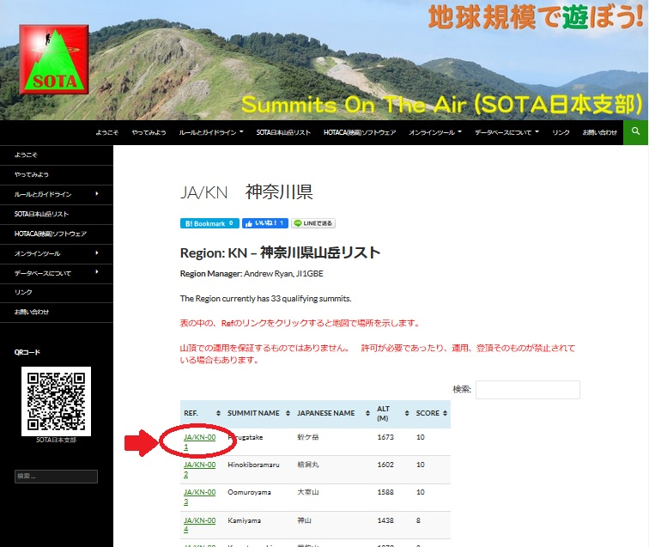Sort table by REF. column arrows
The height and width of the screenshot is (547, 649).
pyautogui.click(x=218, y=413)
